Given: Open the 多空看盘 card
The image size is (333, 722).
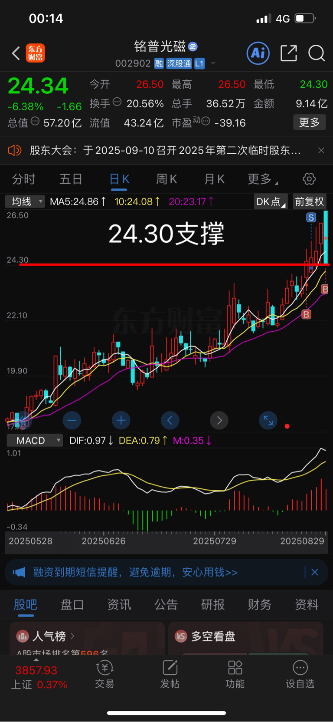Looking at the screenshot, I should pyautogui.click(x=245, y=638).
